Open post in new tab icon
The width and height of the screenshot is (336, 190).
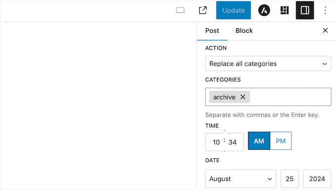[x=203, y=10]
